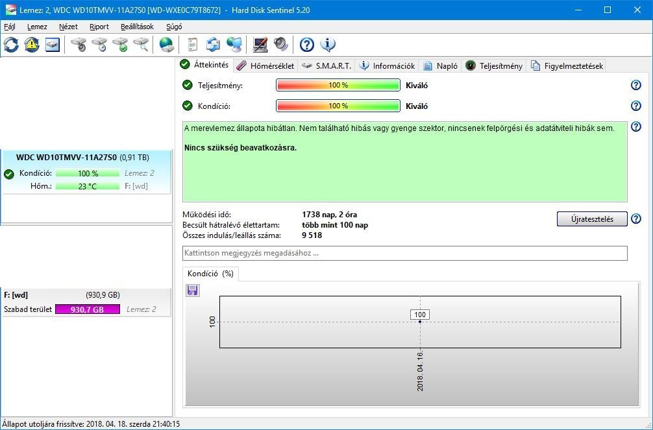The image size is (653, 430).
Task: Open the Fájl menu
Action: (10, 27)
